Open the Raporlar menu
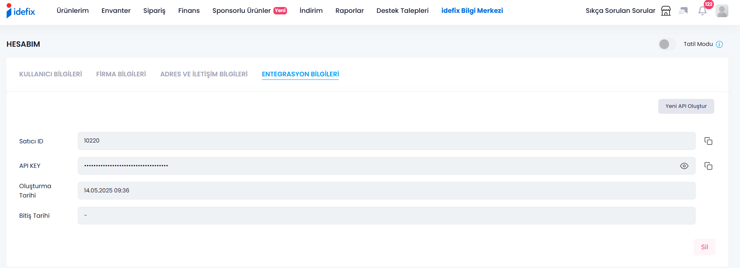This screenshot has height=268, width=740. pyautogui.click(x=350, y=11)
